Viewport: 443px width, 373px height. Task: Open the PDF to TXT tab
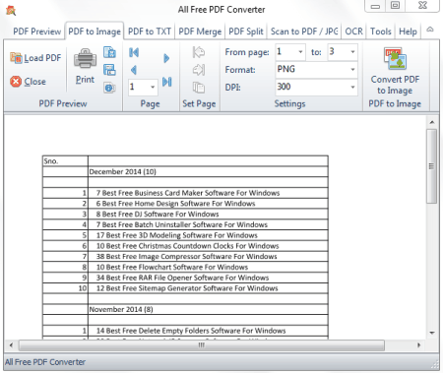click(150, 31)
